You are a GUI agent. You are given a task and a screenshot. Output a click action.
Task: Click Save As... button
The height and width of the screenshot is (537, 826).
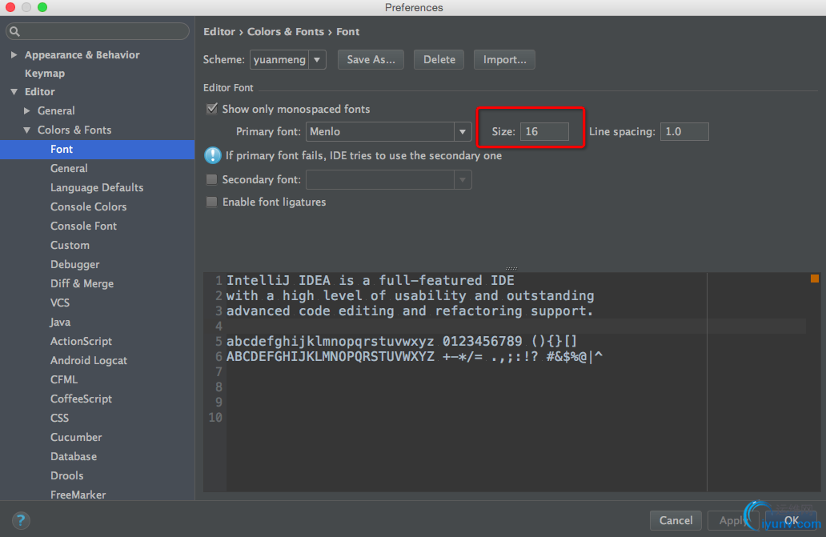click(x=371, y=59)
